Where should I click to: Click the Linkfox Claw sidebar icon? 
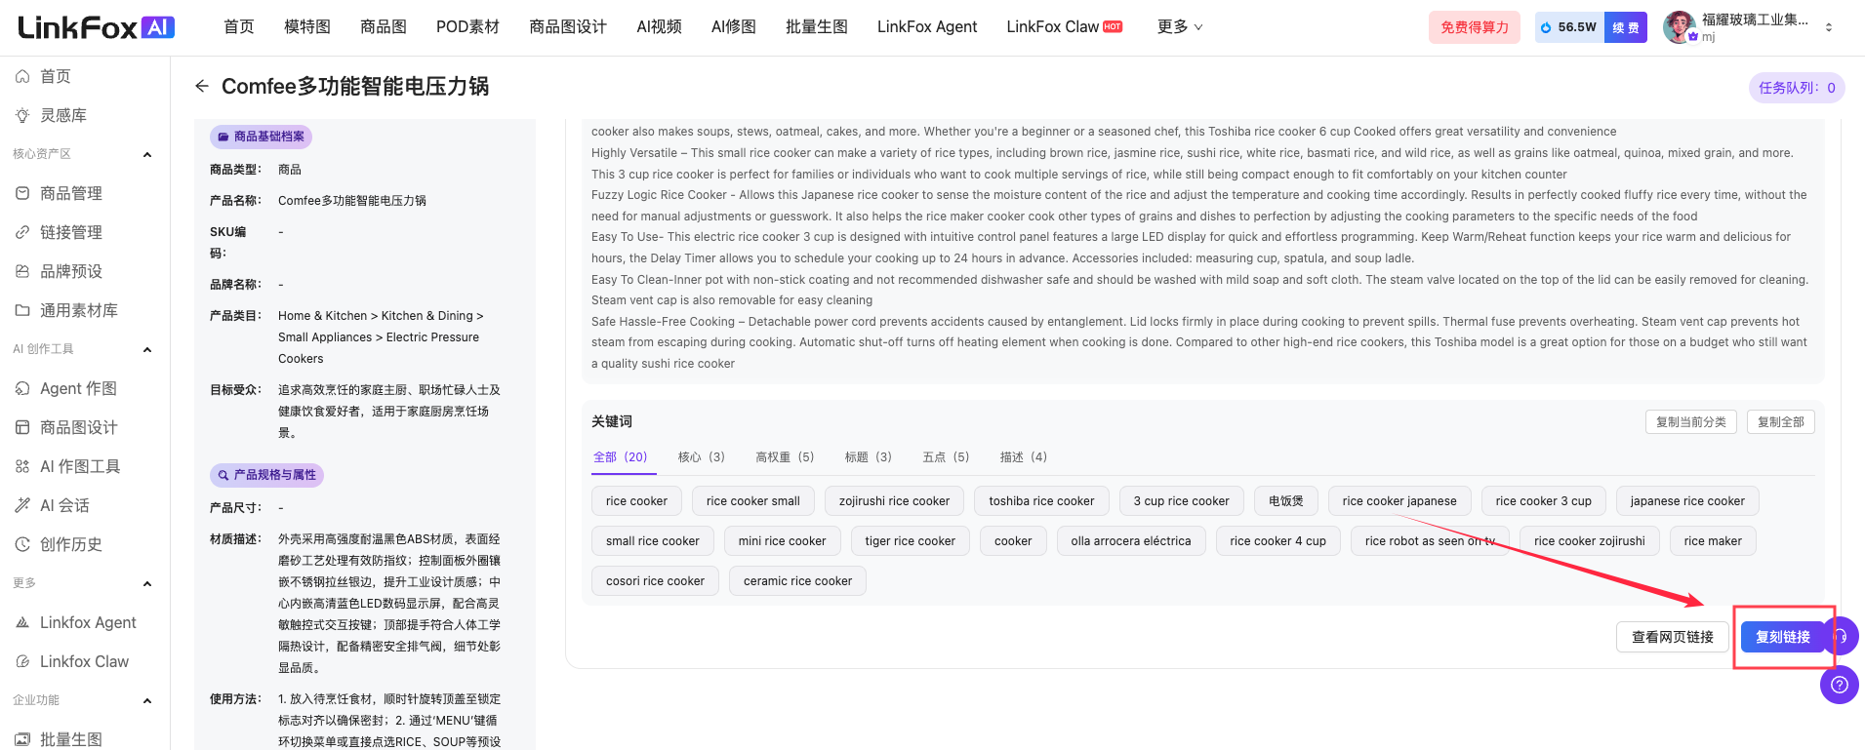22,661
